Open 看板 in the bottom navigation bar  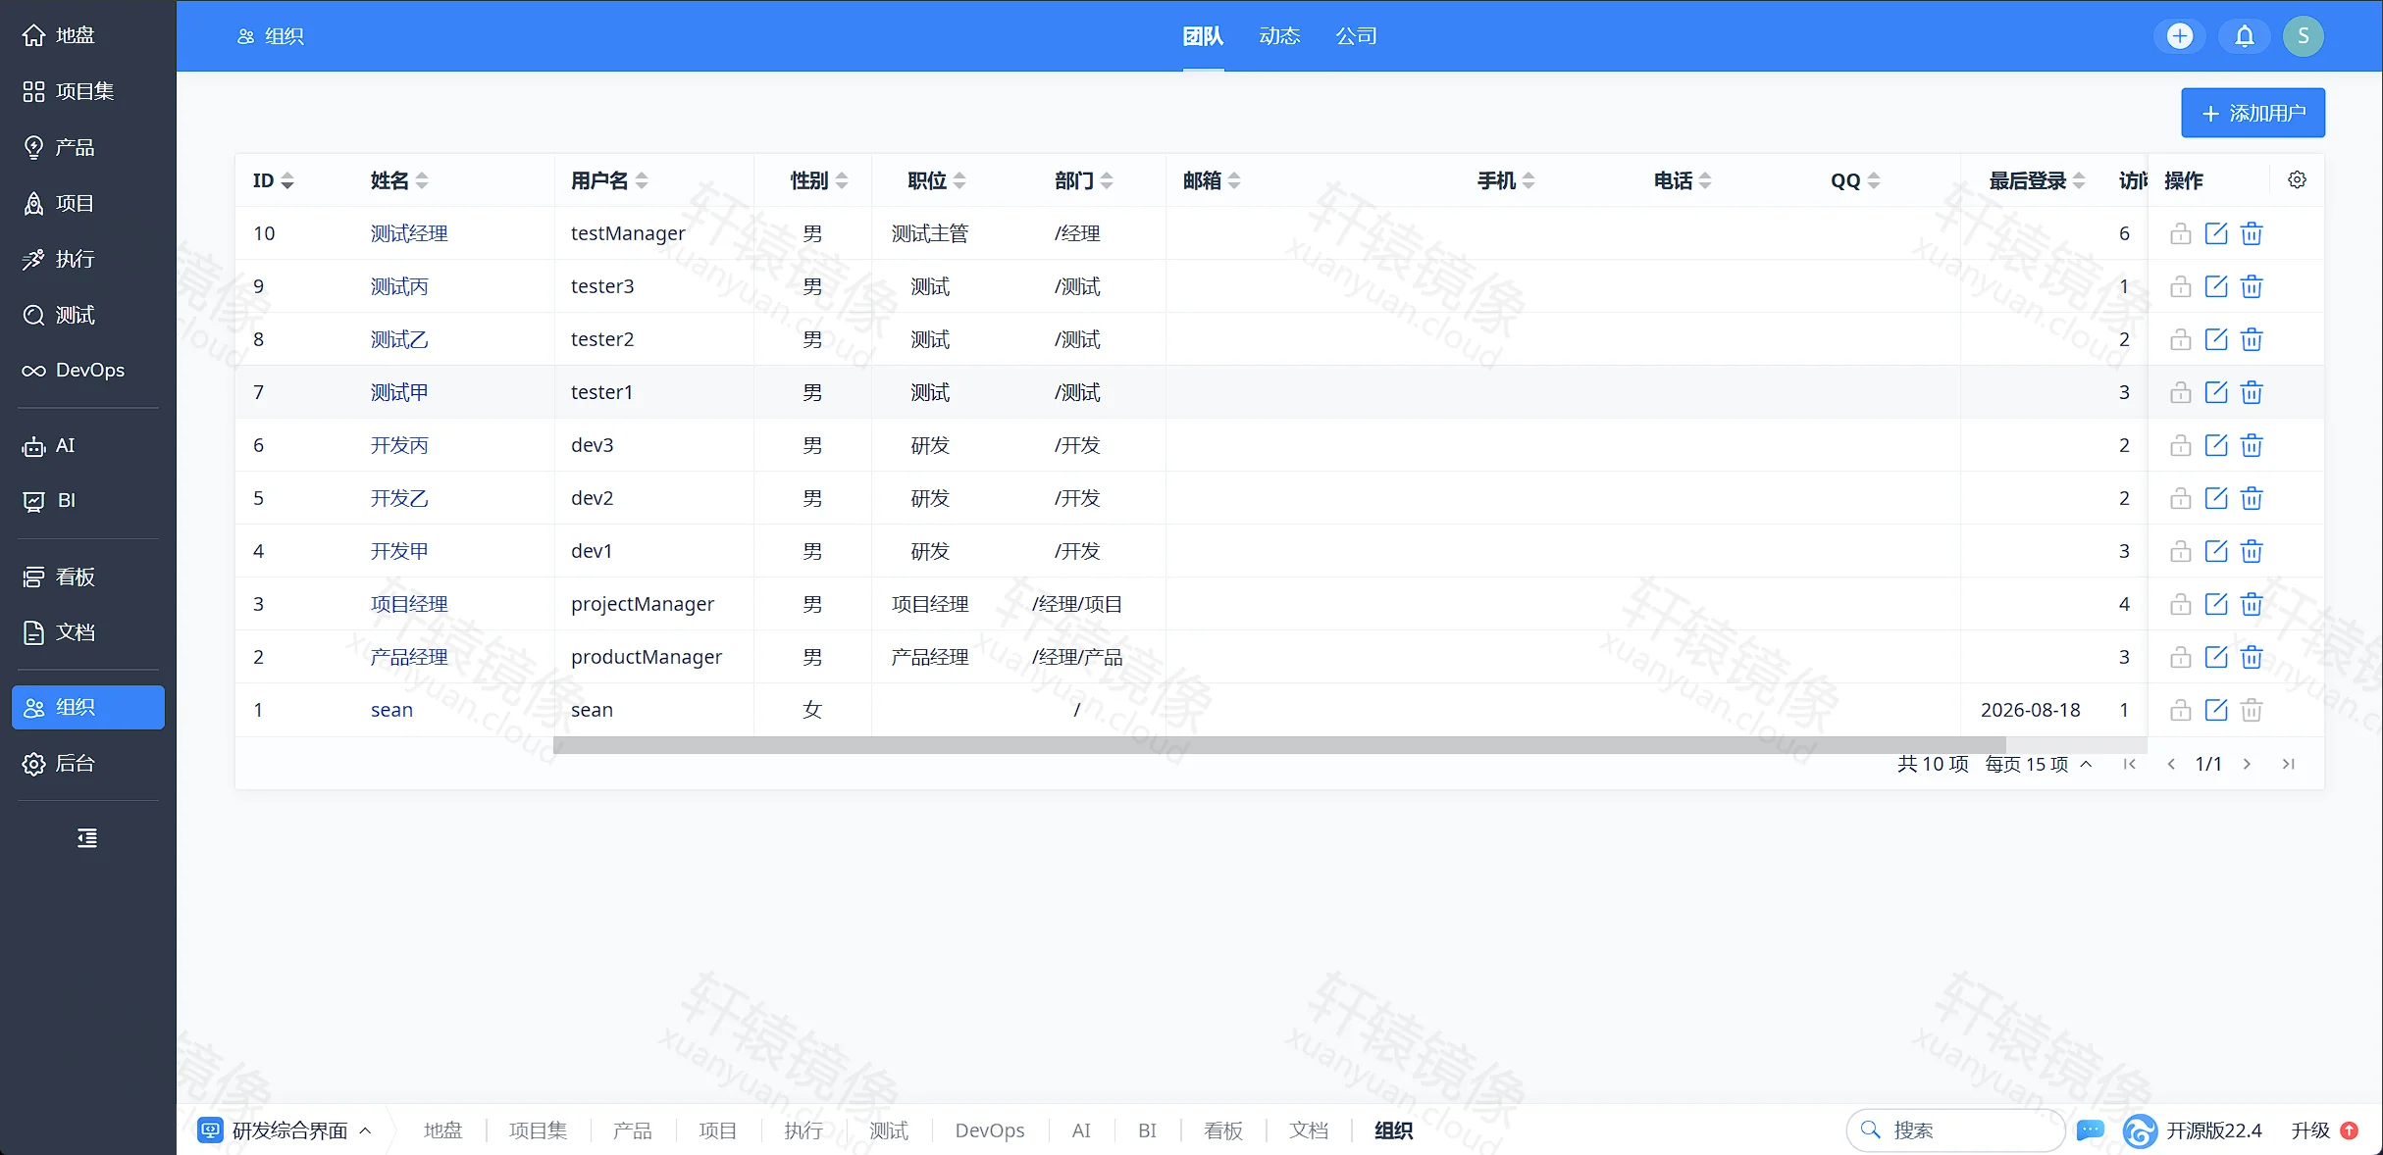1223,1130
